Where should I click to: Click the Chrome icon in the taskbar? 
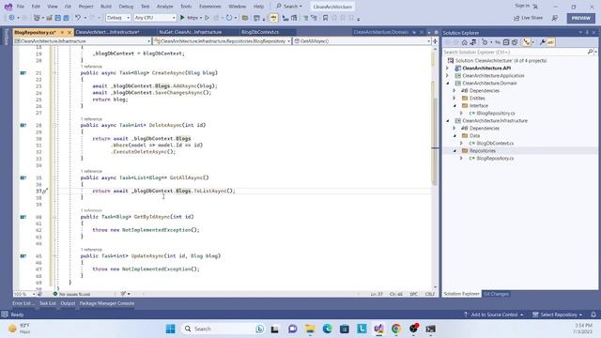point(396,329)
